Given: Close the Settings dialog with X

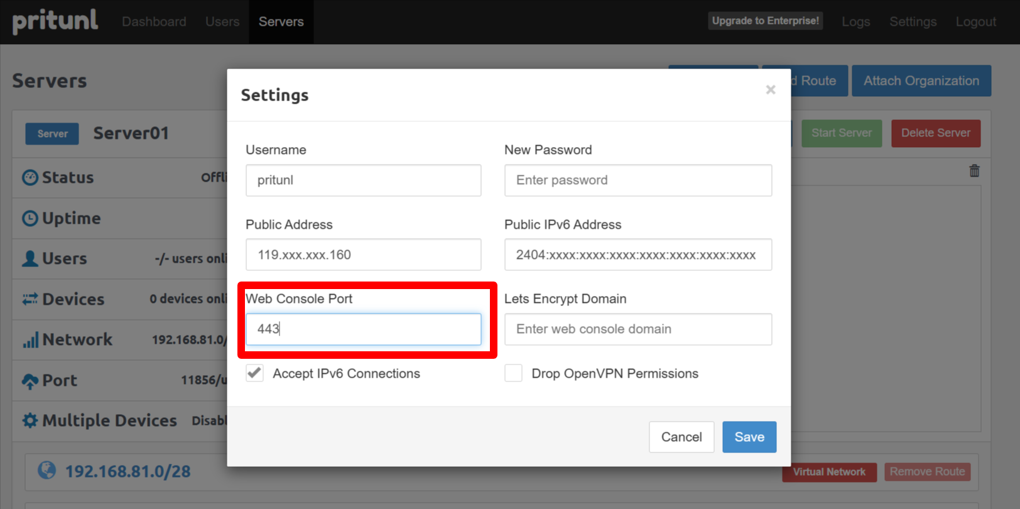Looking at the screenshot, I should point(771,90).
